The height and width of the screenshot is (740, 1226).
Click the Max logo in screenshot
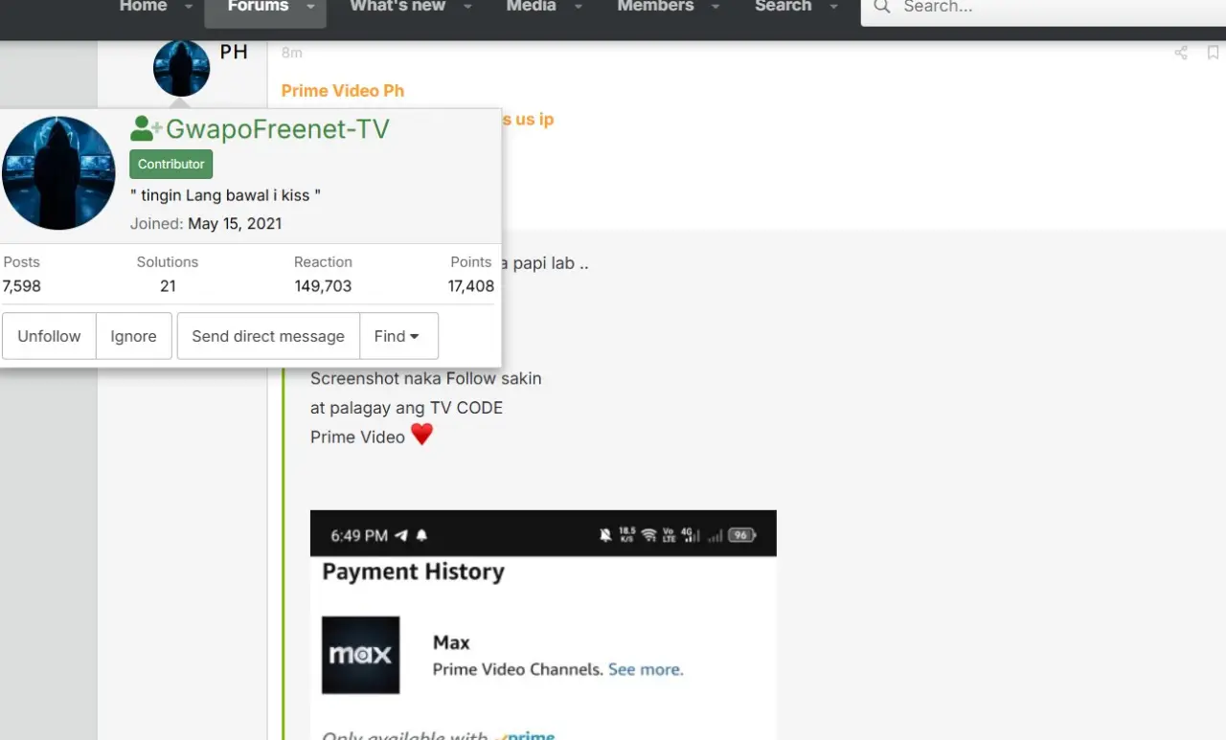(360, 655)
